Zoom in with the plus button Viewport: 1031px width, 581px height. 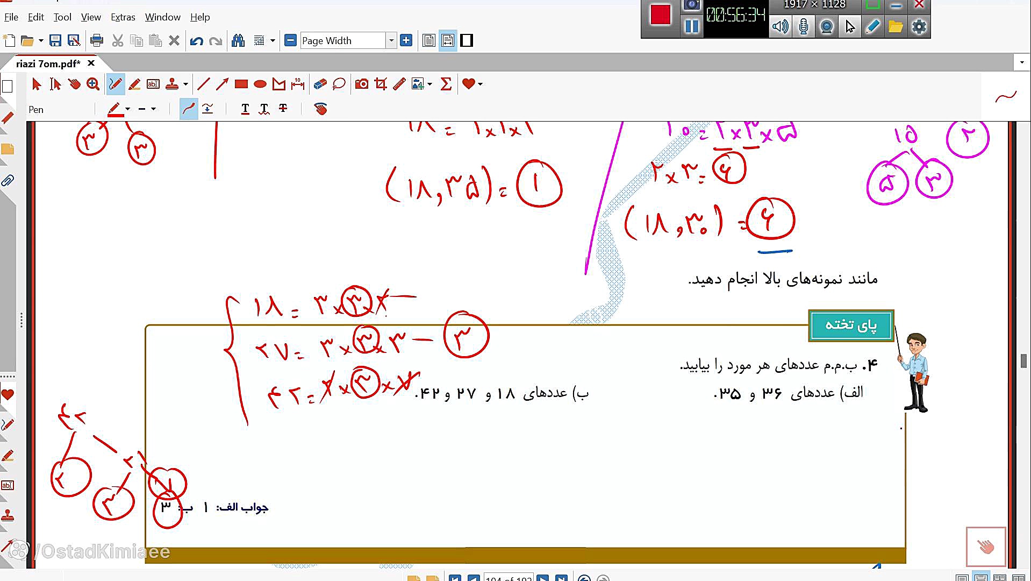point(406,40)
